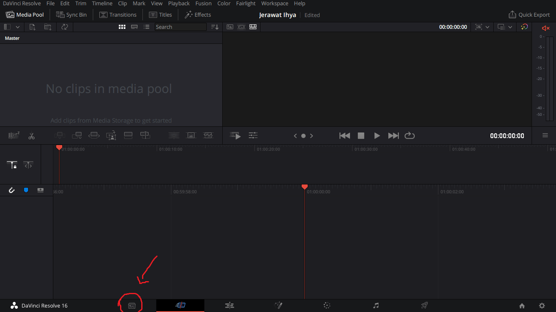This screenshot has width=556, height=312.
Task: Click the Close Up edit icon
Action: (111, 135)
